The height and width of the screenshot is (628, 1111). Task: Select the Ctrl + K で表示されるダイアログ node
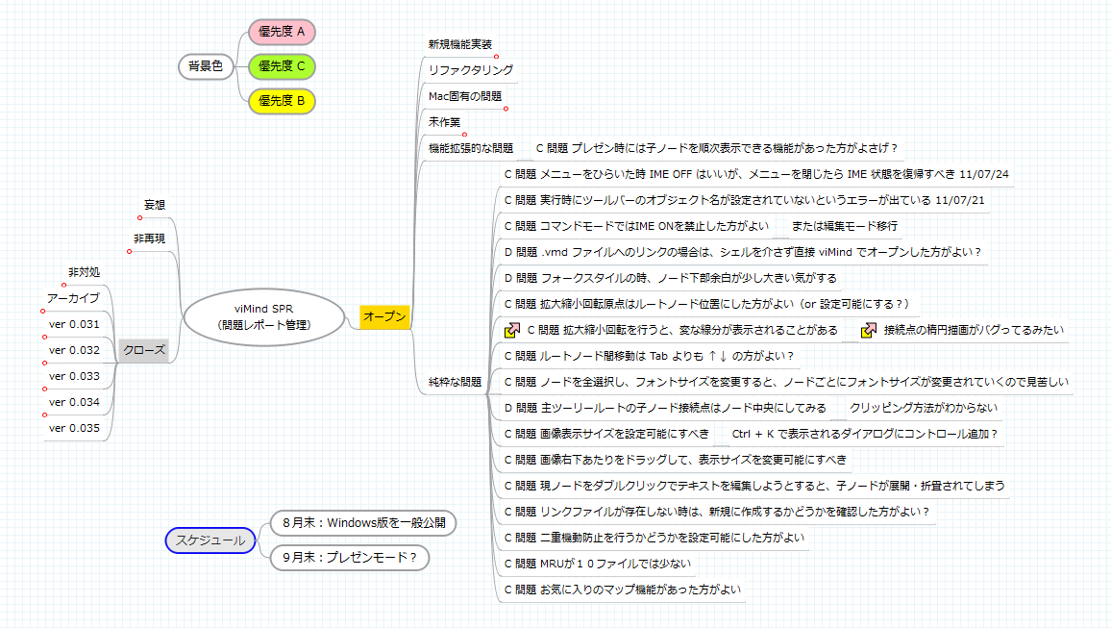(864, 434)
